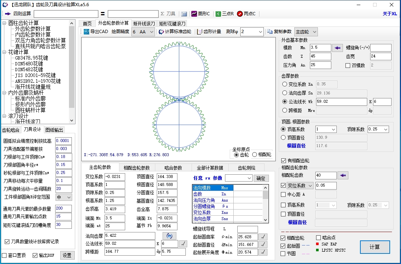This screenshot has height=264, width=401.
Task: Open the 三点R tool
Action: point(225,14)
